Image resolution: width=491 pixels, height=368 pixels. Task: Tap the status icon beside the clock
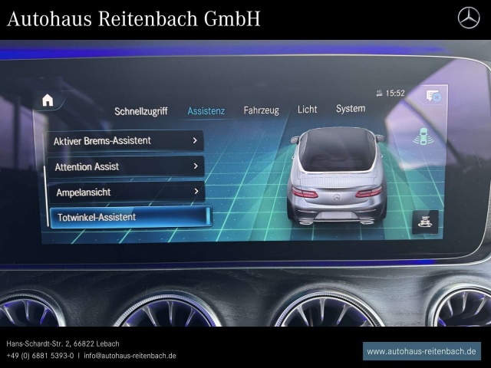coord(379,94)
